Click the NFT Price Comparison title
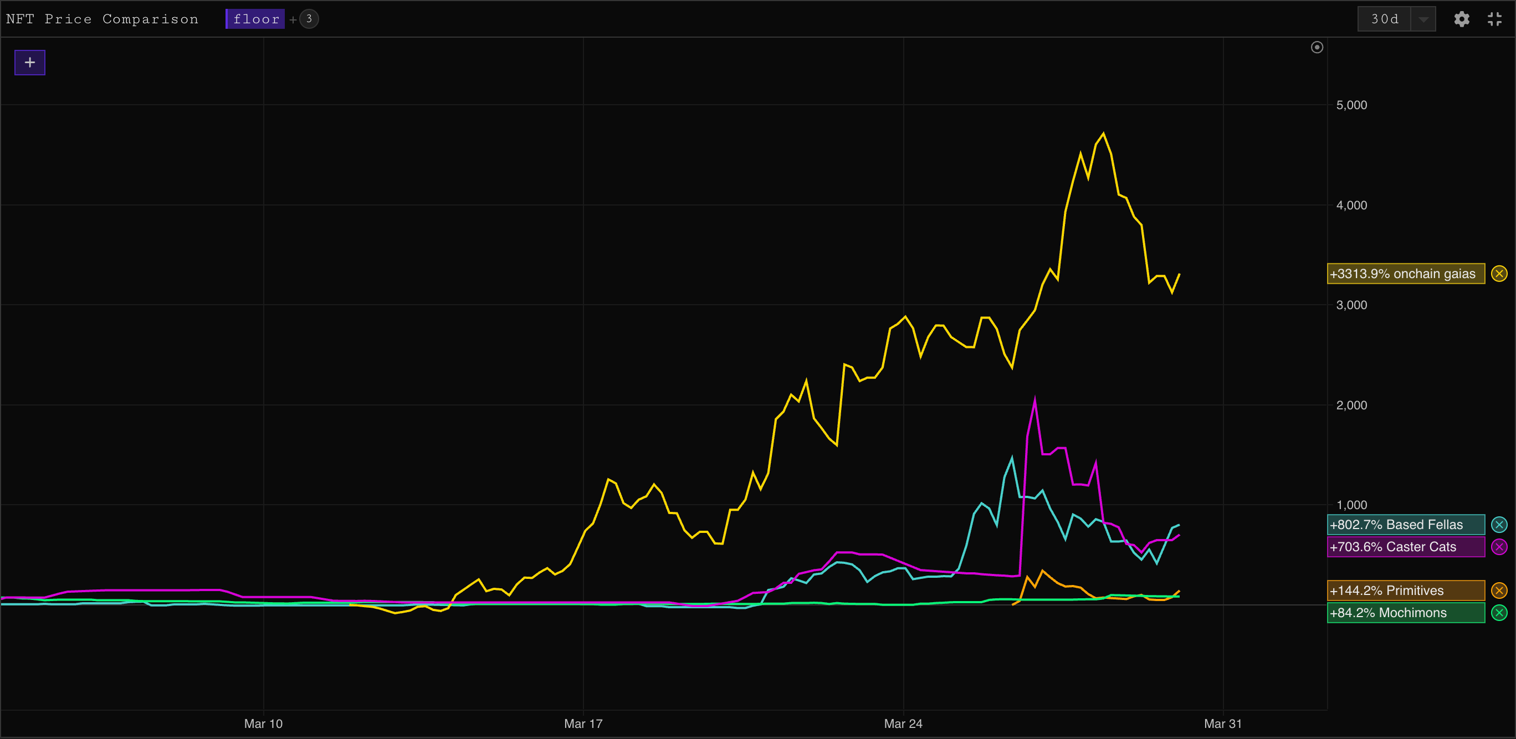This screenshot has height=739, width=1516. click(x=103, y=19)
